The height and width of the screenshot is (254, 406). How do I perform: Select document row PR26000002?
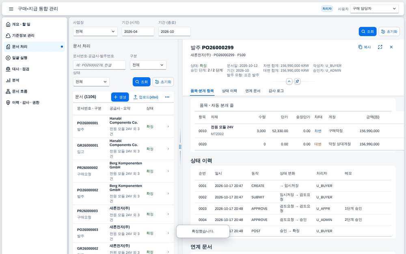(123, 171)
